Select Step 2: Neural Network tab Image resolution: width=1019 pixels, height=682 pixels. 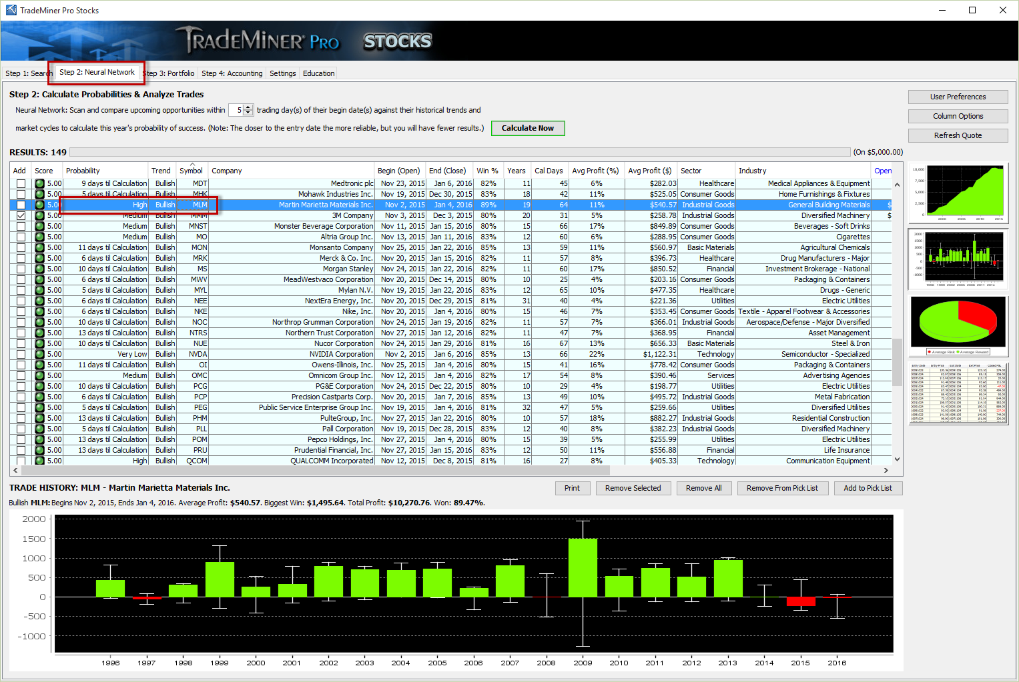[x=97, y=72]
